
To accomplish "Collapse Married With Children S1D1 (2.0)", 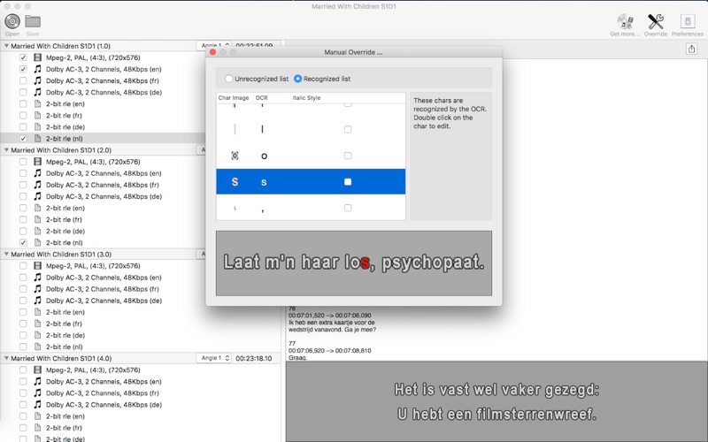I will tap(6, 150).
